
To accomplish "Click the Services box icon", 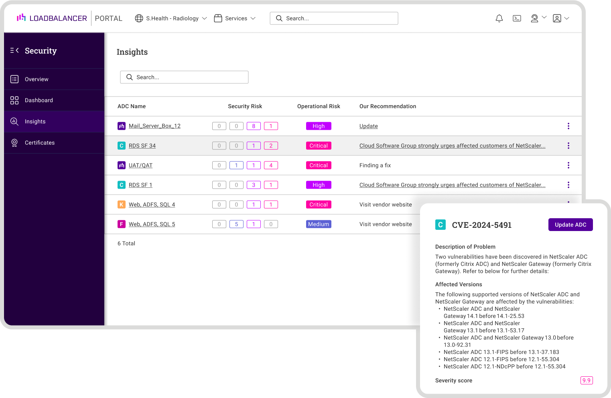I will (x=218, y=18).
